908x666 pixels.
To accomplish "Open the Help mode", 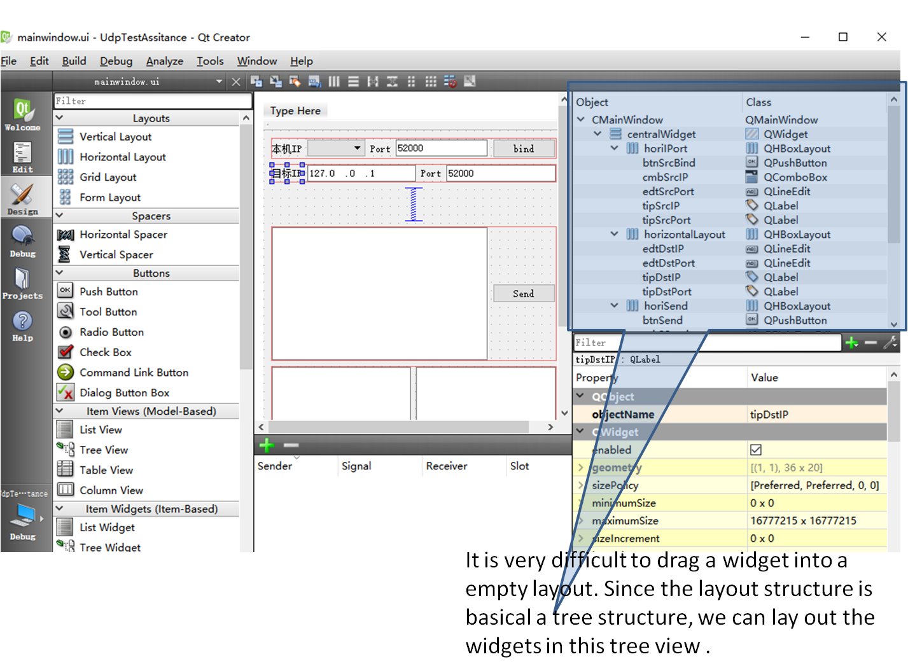I will [x=23, y=326].
